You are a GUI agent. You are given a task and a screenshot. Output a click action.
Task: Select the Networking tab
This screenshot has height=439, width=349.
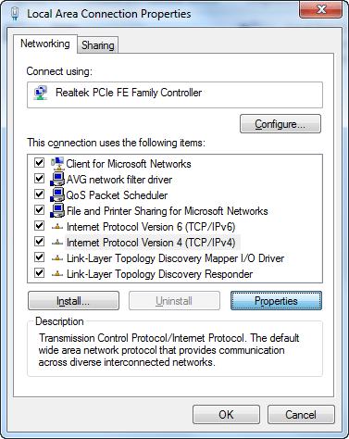click(x=45, y=44)
